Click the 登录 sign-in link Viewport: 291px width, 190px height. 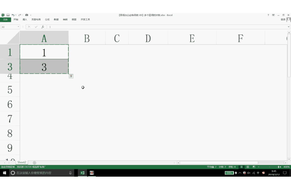(283, 20)
